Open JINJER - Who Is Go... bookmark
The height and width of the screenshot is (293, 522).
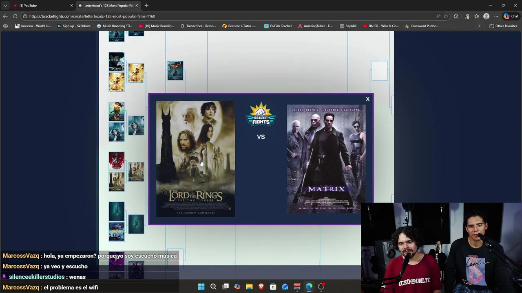[x=380, y=26]
